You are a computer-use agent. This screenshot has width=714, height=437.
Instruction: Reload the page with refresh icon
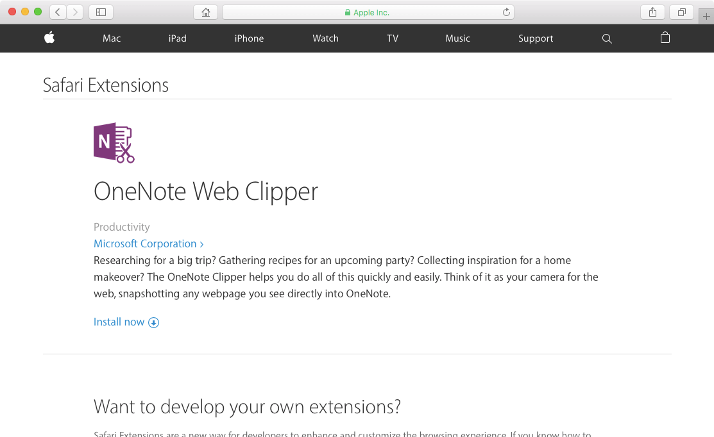coord(506,12)
